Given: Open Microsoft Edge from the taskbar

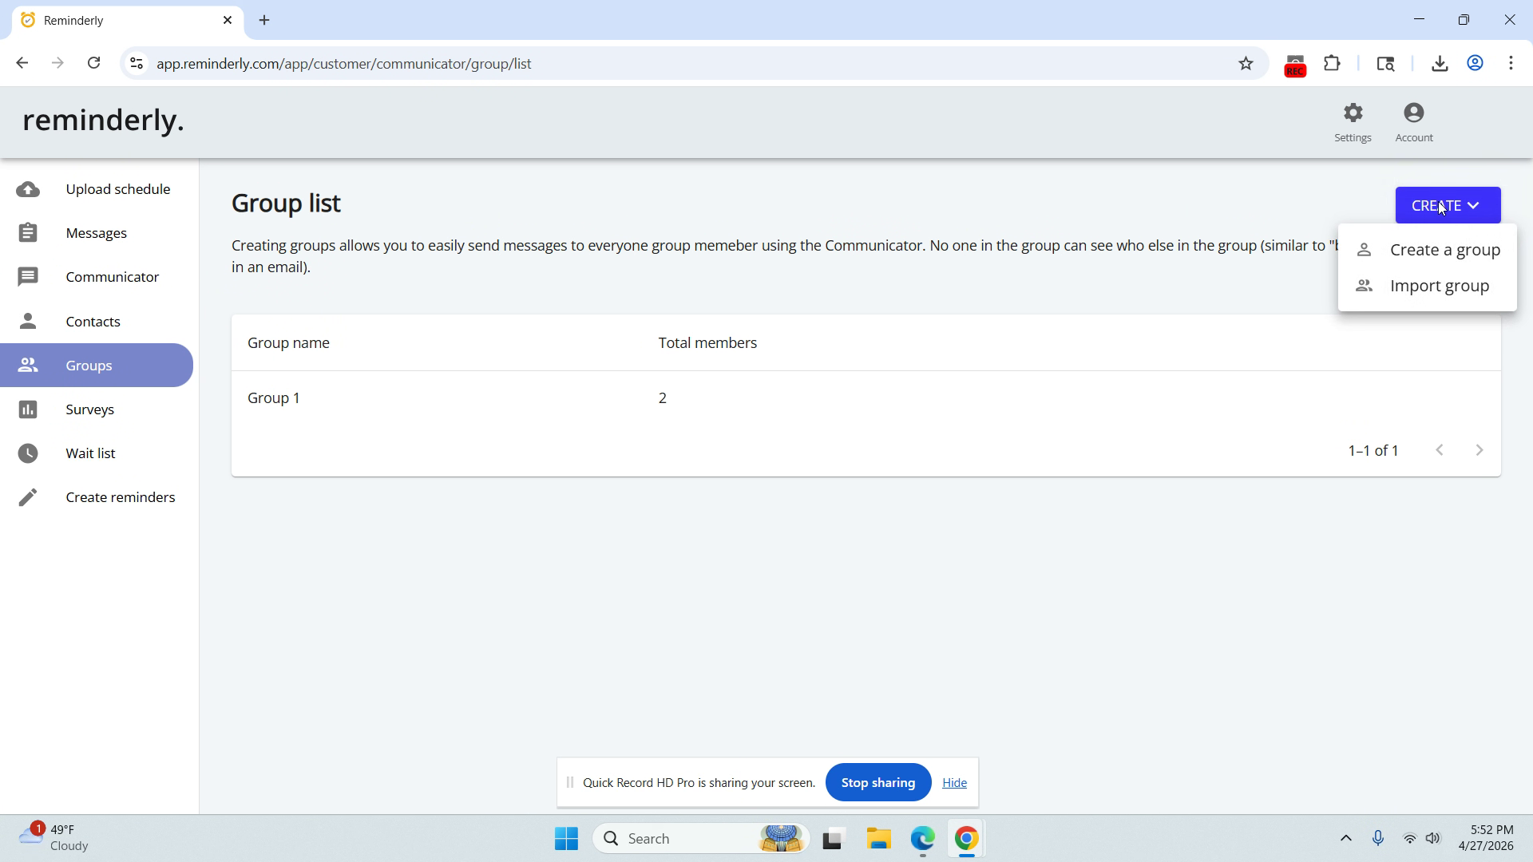Looking at the screenshot, I should pyautogui.click(x=922, y=839).
